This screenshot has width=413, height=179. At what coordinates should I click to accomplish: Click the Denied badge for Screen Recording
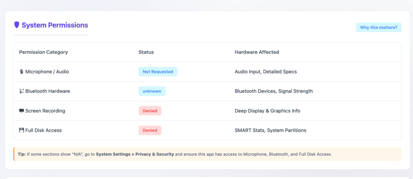tap(150, 111)
